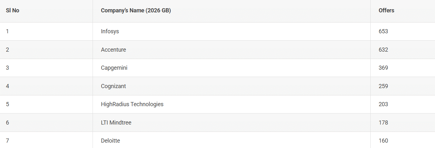This screenshot has height=148, width=435.
Task: Select the offers count 369
Action: tap(383, 68)
